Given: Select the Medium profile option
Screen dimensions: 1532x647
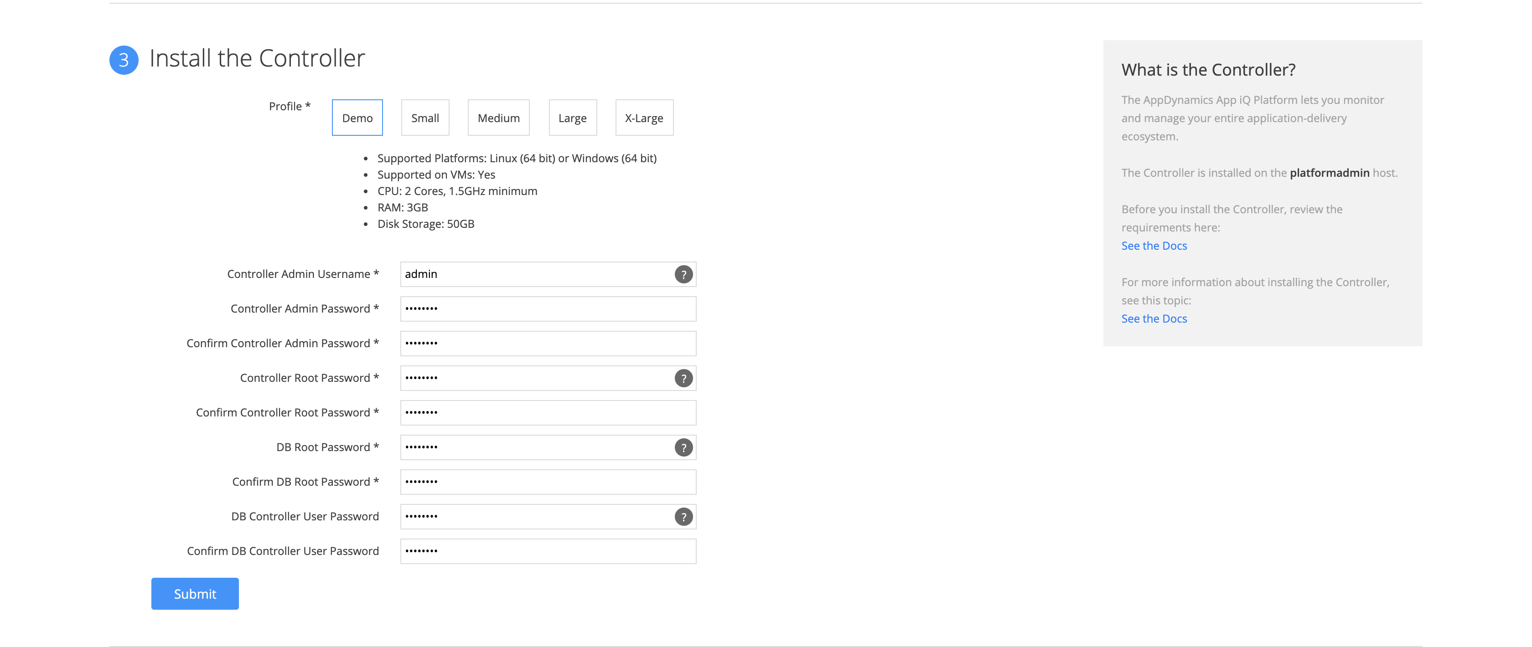Looking at the screenshot, I should click(498, 118).
